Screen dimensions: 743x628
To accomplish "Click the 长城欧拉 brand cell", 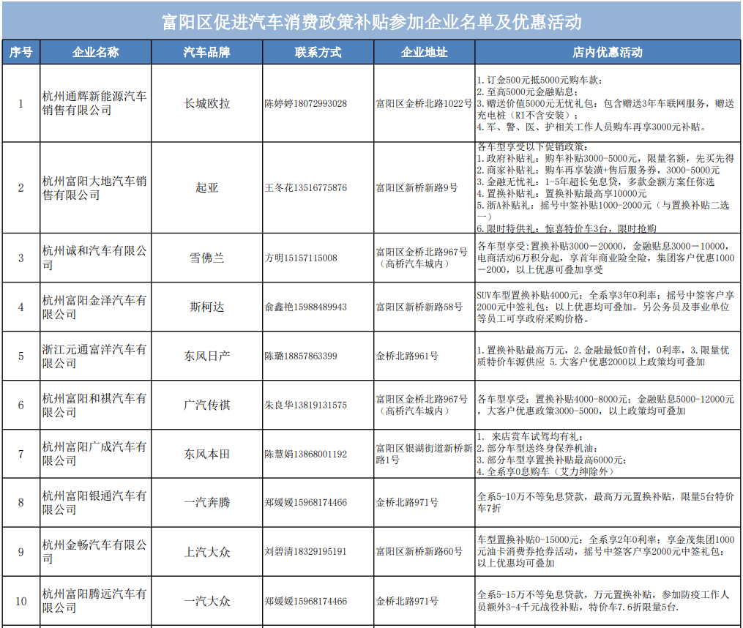I will point(206,103).
